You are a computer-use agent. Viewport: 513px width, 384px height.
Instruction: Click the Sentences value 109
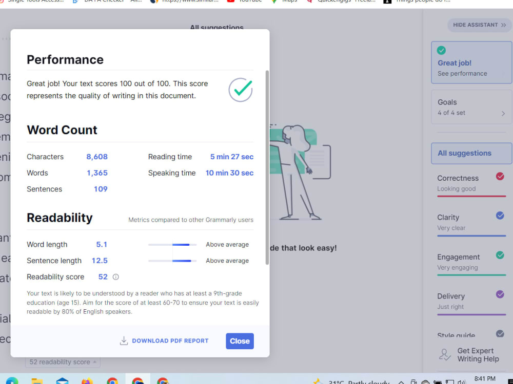tap(101, 189)
